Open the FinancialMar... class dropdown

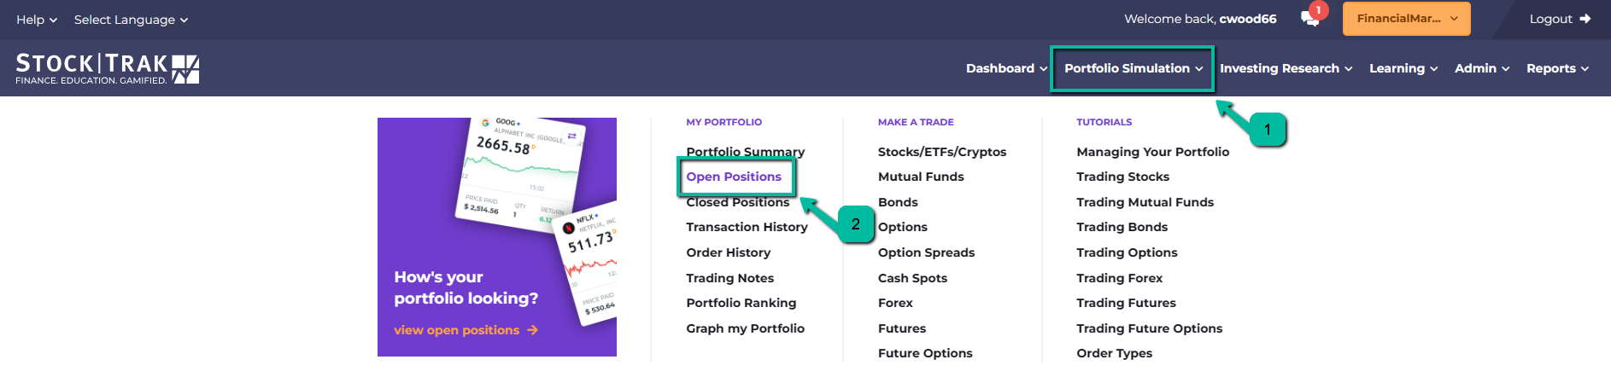point(1406,19)
